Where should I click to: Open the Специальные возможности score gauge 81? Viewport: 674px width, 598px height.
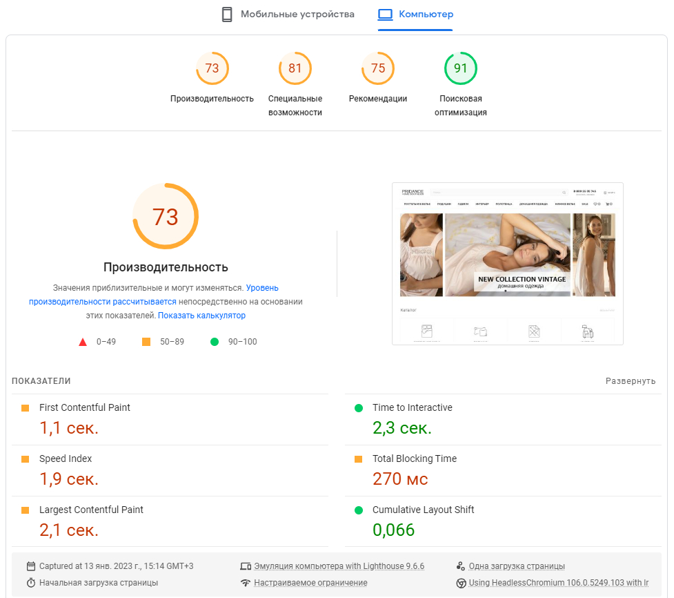coord(295,68)
